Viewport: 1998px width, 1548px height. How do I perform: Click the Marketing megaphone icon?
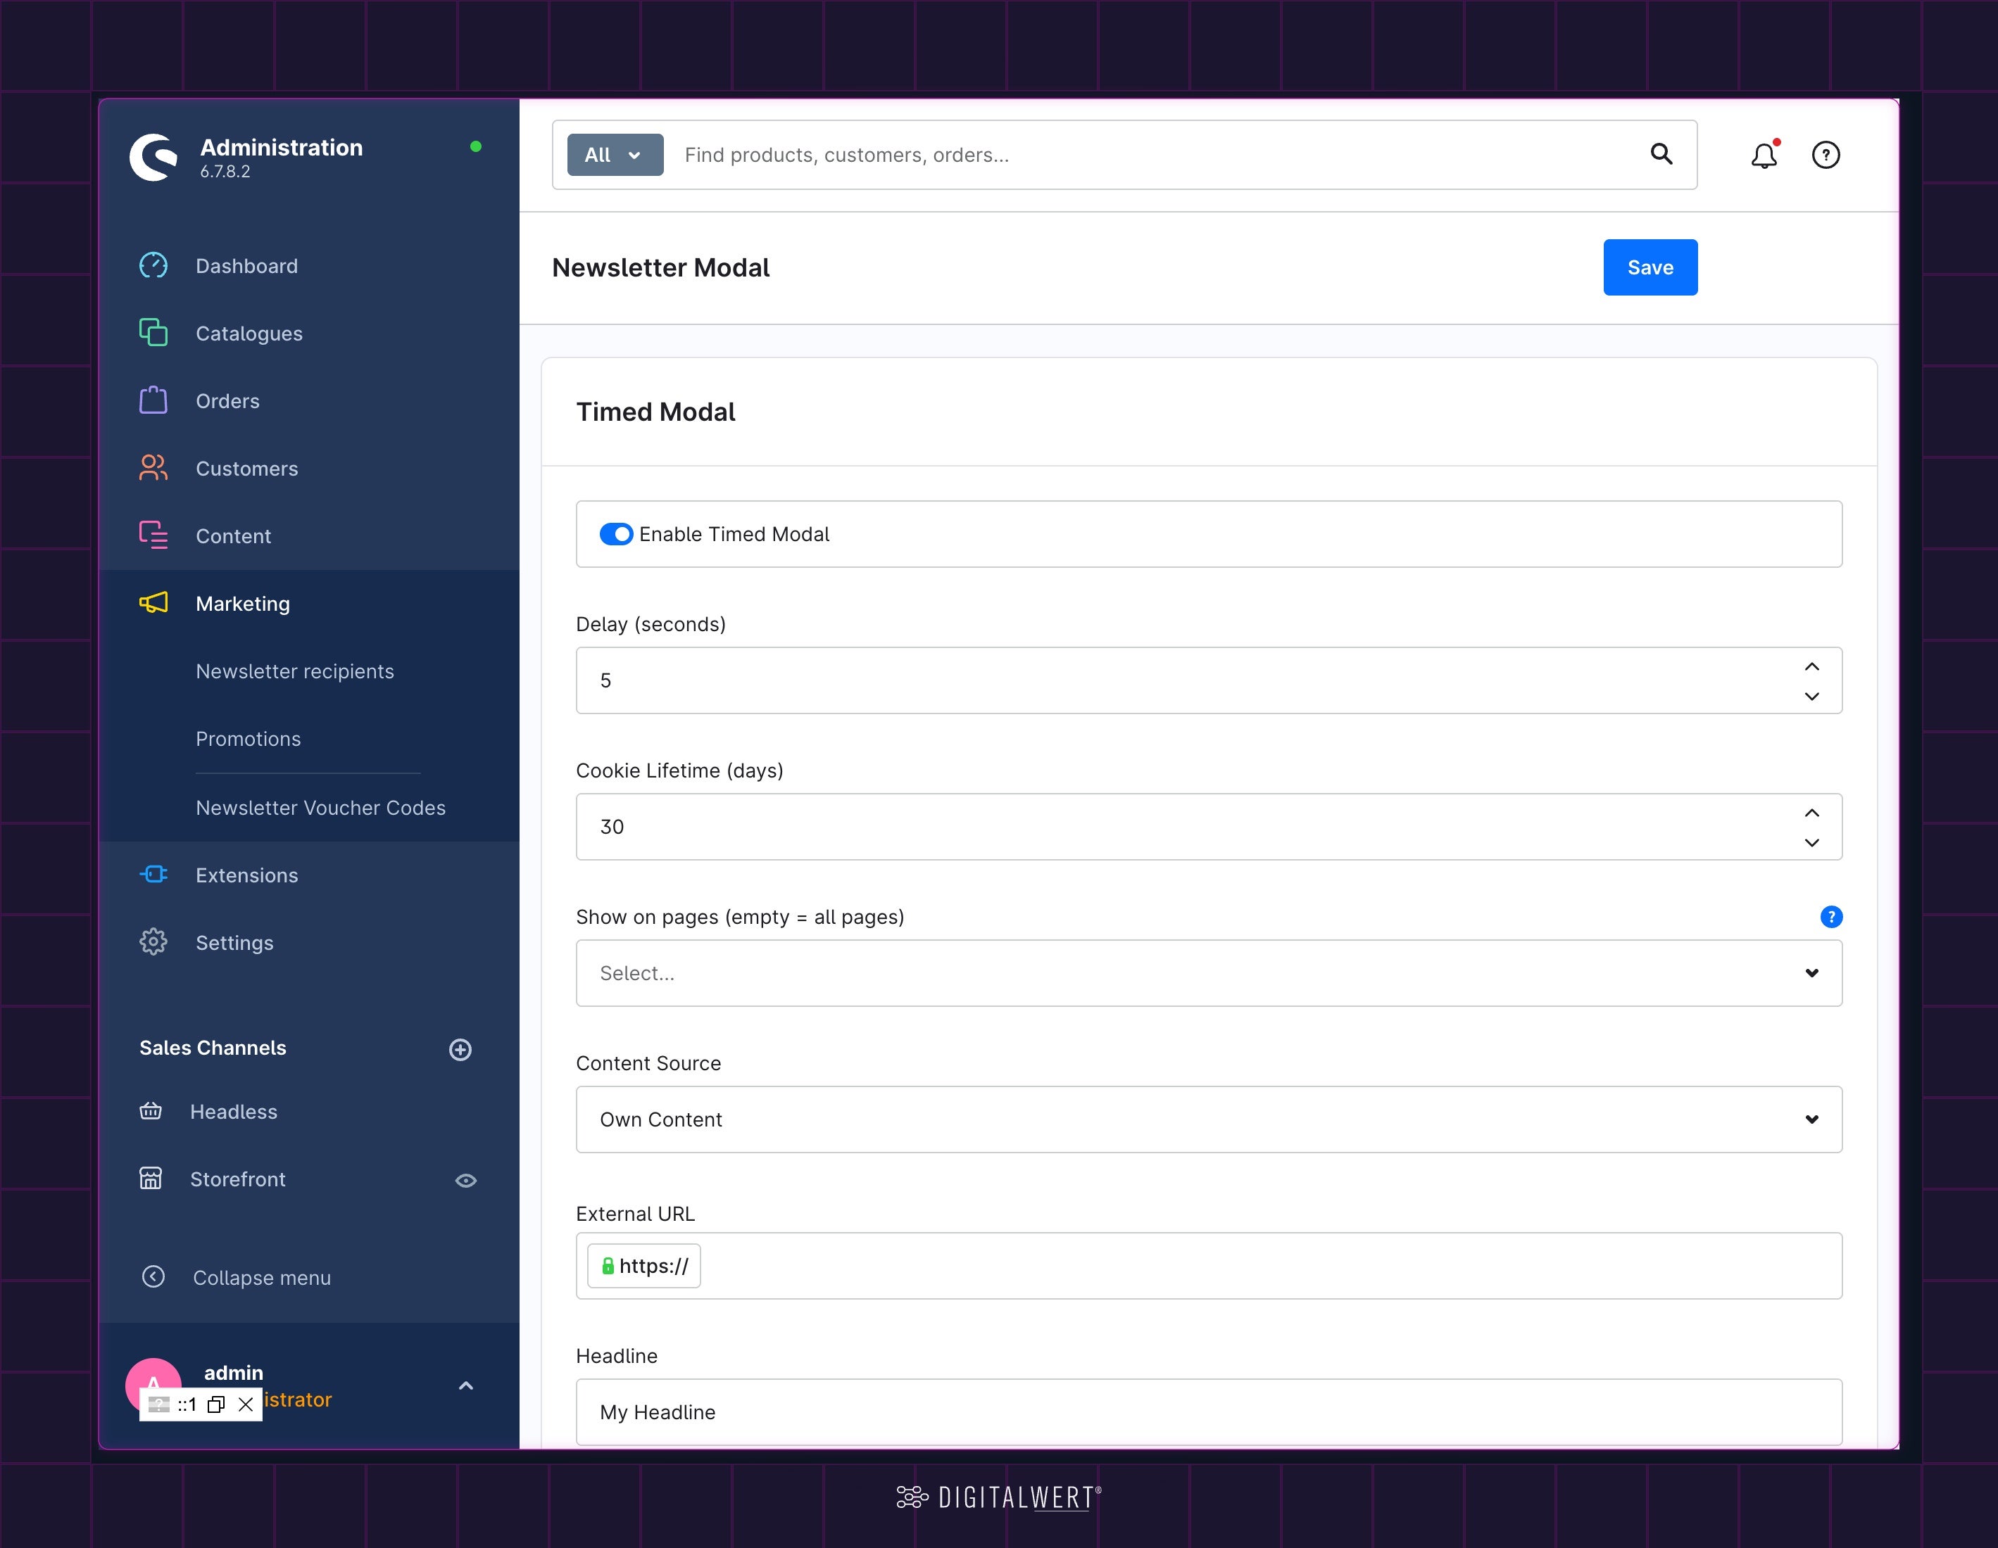153,602
